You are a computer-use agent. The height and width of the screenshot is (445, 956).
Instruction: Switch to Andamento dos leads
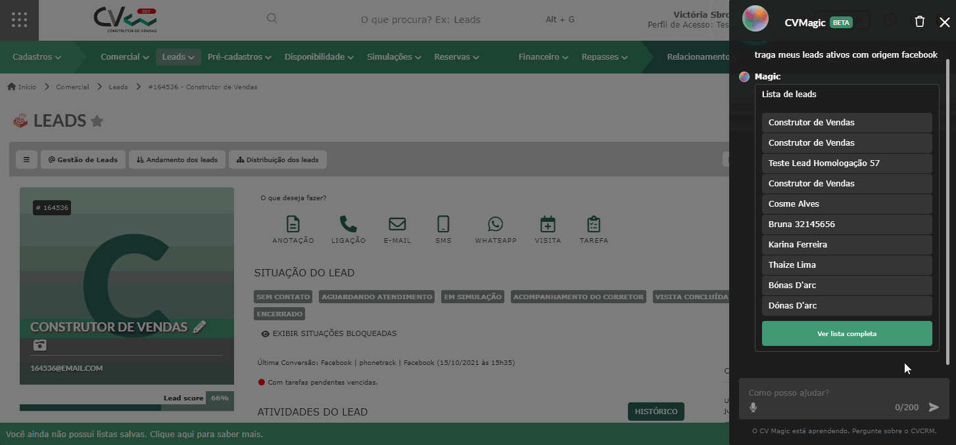click(x=178, y=159)
